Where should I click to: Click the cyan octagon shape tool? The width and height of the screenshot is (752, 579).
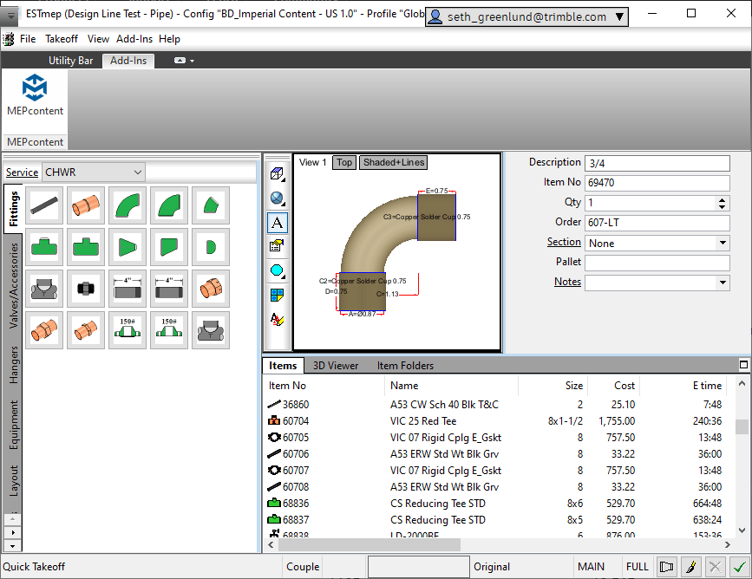point(278,270)
